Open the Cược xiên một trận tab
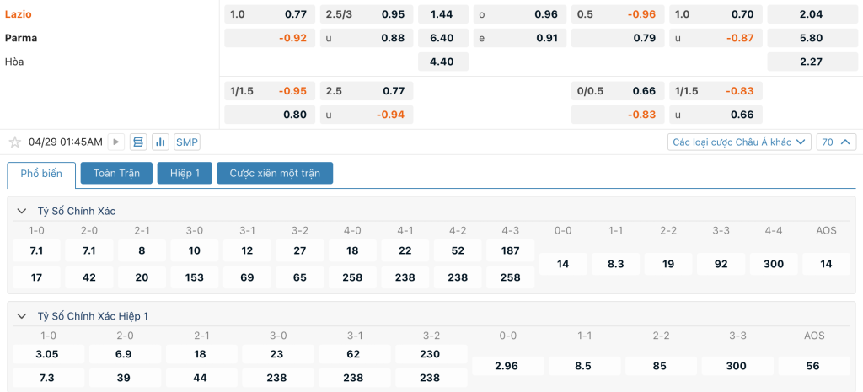Viewport: 863px width, 392px height. (275, 173)
